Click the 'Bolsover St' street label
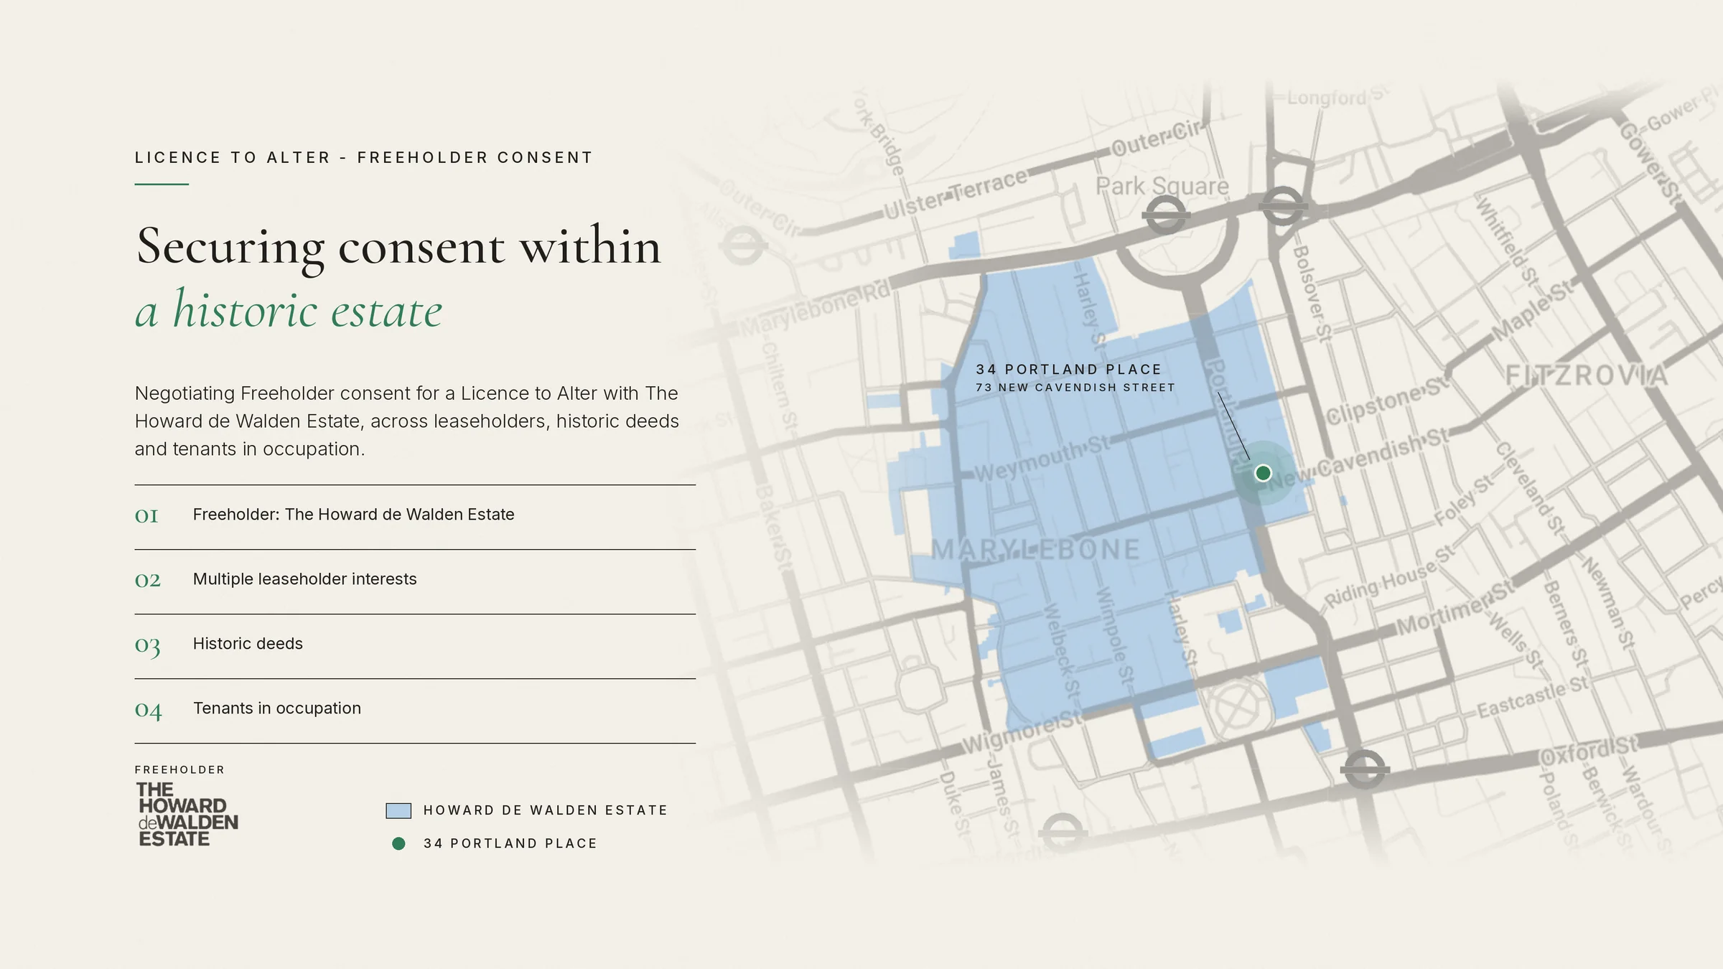The width and height of the screenshot is (1723, 969). [x=1311, y=294]
